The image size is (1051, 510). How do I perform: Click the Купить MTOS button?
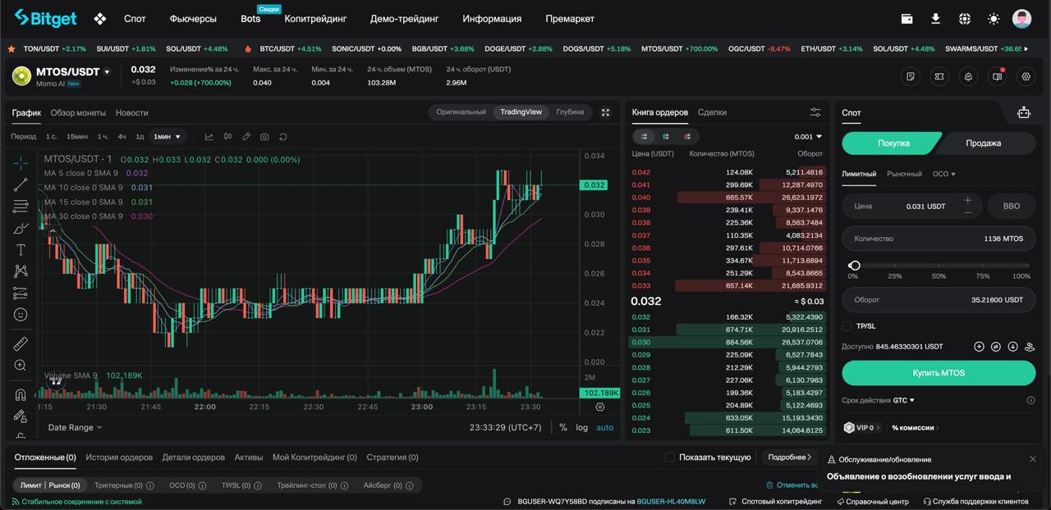939,373
